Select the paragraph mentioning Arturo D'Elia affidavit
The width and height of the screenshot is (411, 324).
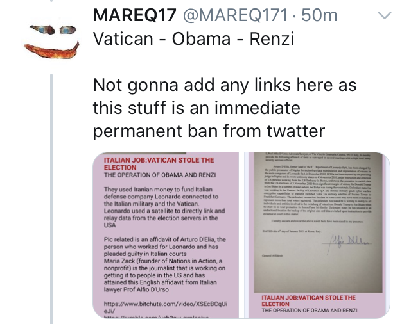click(164, 264)
